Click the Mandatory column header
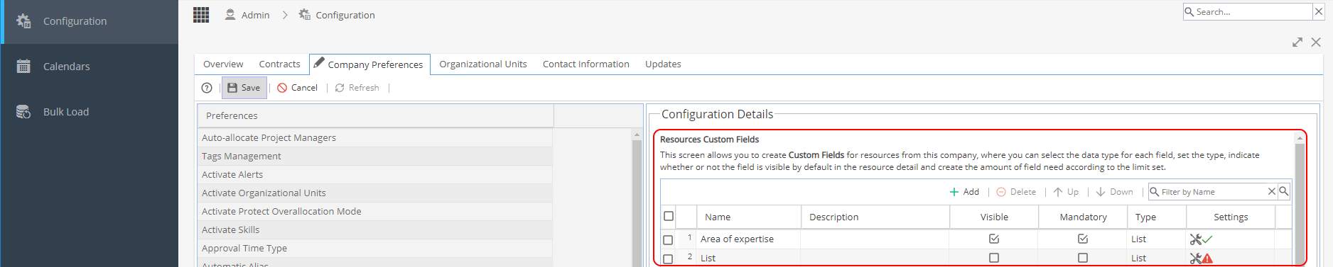 click(1083, 217)
